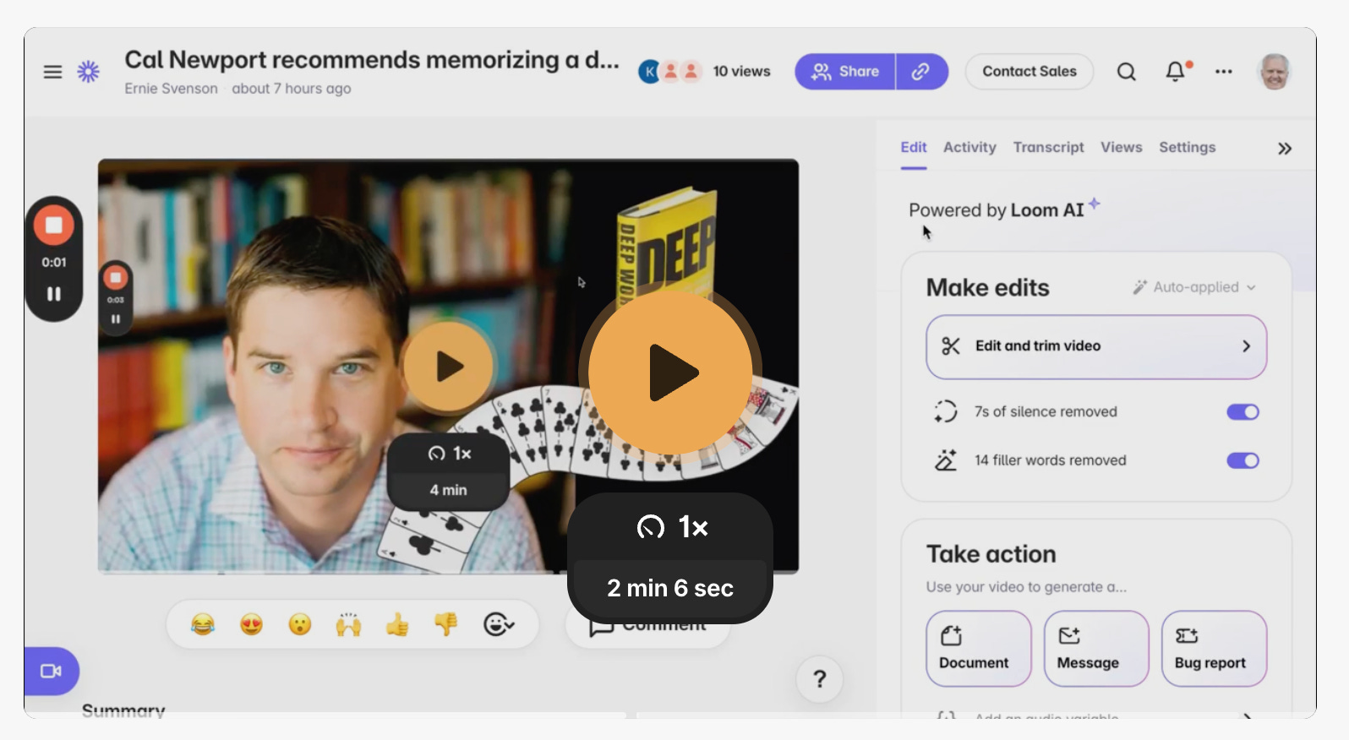1349x740 pixels.
Task: Collapse the side panel with double chevron
Action: 1285,149
